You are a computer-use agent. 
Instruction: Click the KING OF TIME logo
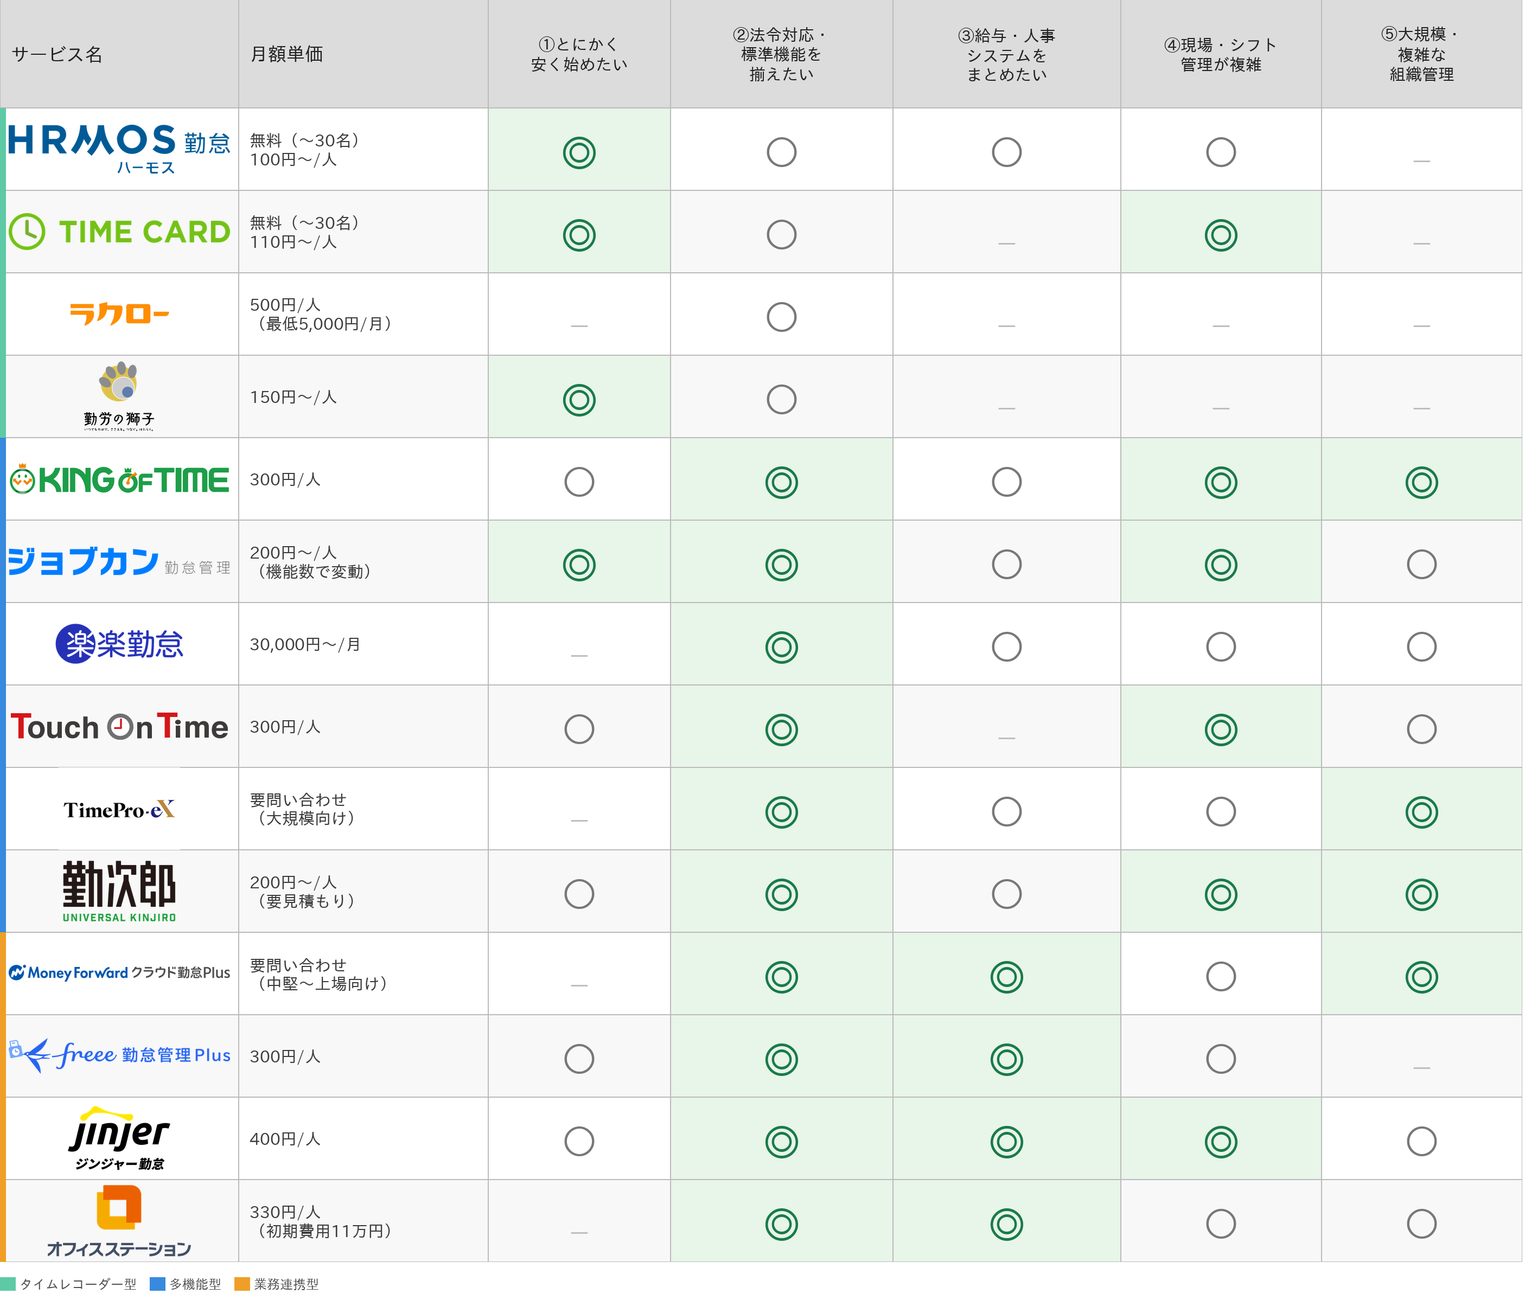tap(119, 480)
